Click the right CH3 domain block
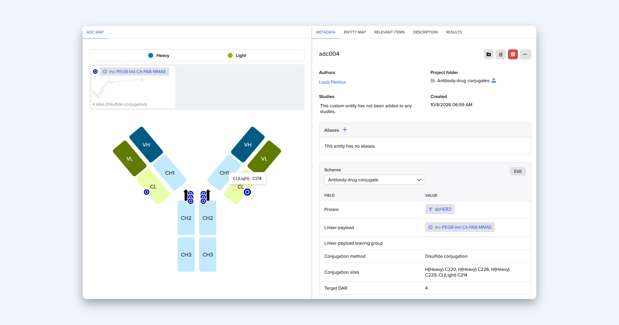619x325 pixels. 208,255
